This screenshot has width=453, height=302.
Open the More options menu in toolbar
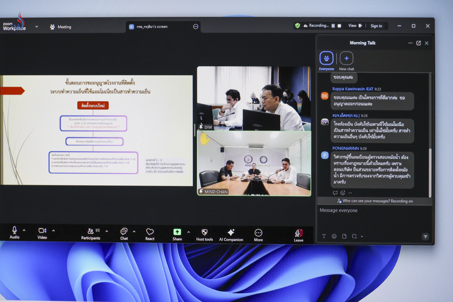pyautogui.click(x=258, y=234)
